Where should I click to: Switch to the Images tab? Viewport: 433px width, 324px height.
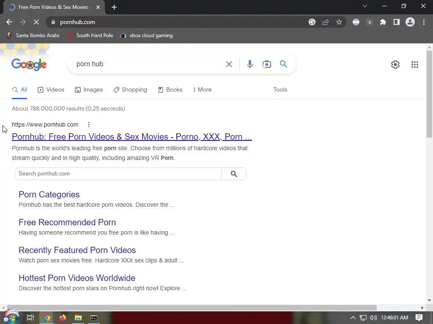click(89, 90)
